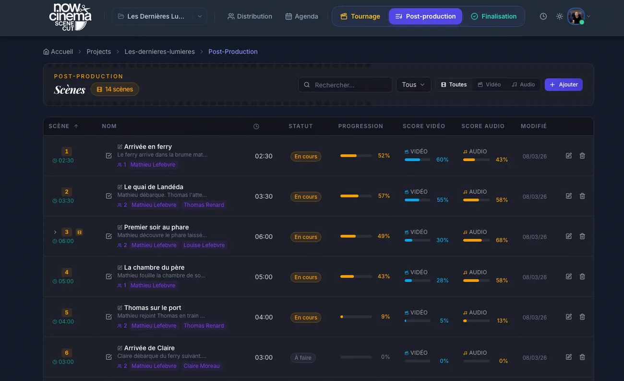Open the Distribution page
This screenshot has height=381, width=624.
coord(250,16)
